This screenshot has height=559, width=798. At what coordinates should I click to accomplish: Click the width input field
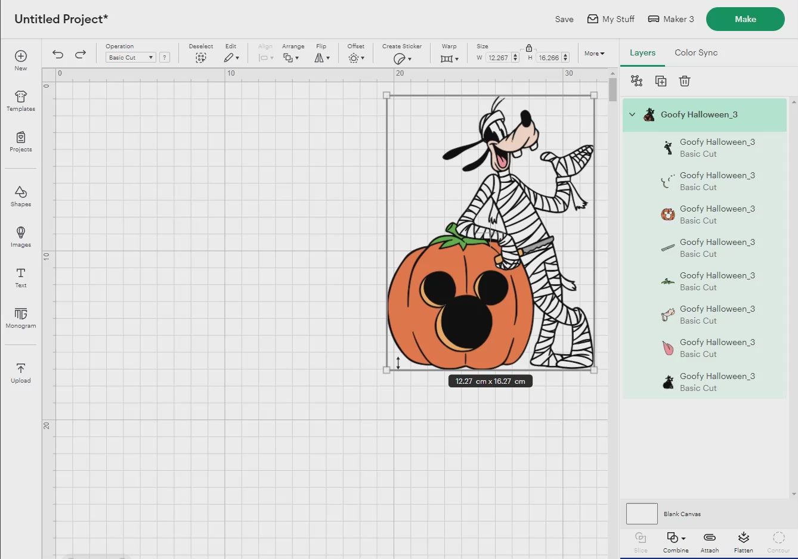click(498, 58)
